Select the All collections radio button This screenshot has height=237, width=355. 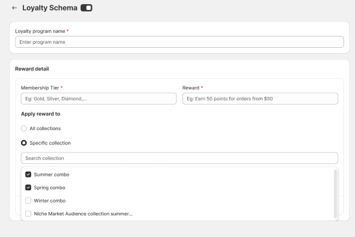pos(24,128)
